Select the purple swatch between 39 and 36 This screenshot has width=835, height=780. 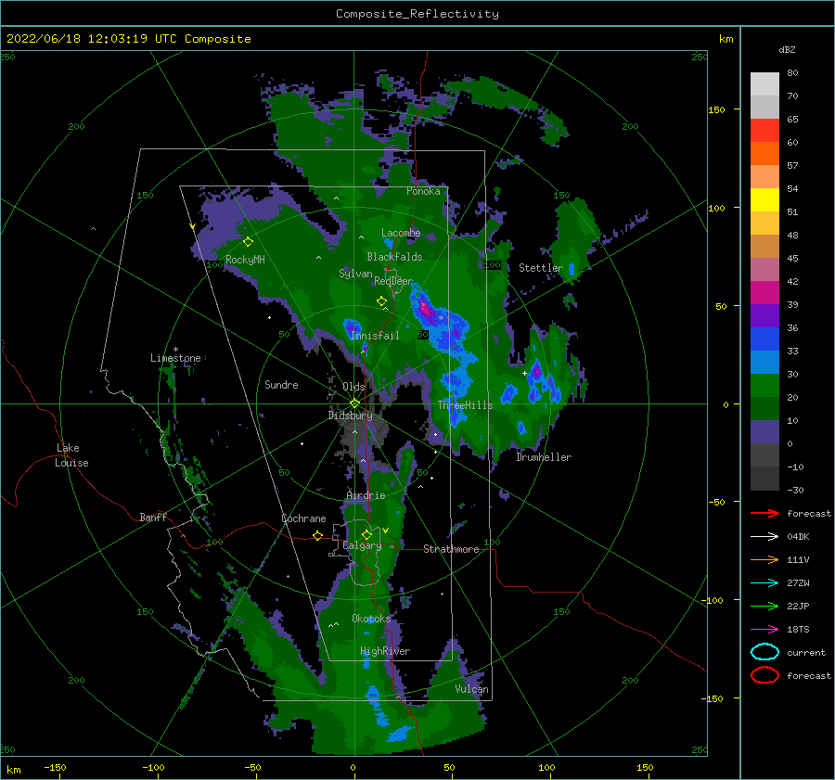point(764,315)
